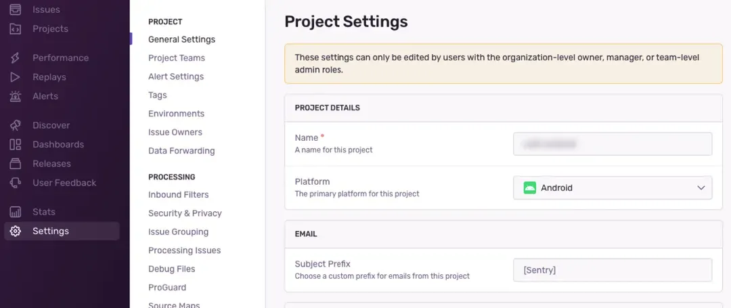This screenshot has height=308, width=731.
Task: Click the Issues icon in sidebar
Action: [15, 9]
